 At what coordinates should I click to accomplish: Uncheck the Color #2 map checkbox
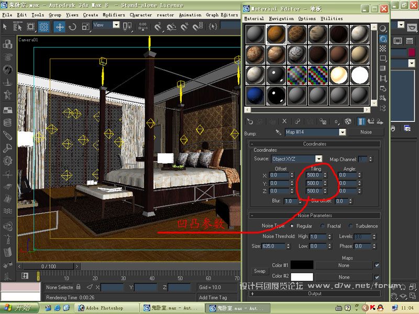377,277
